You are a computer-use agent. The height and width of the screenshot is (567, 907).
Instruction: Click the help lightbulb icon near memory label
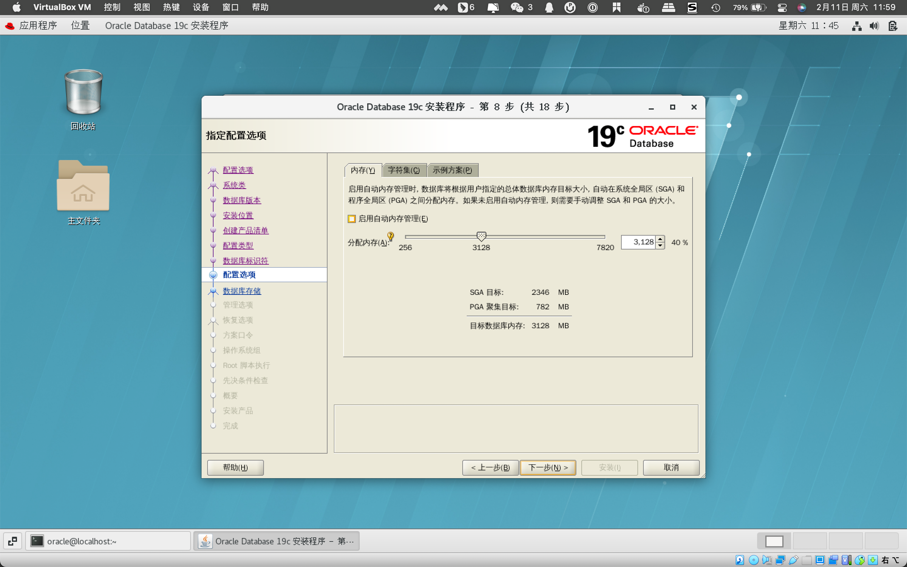click(391, 236)
